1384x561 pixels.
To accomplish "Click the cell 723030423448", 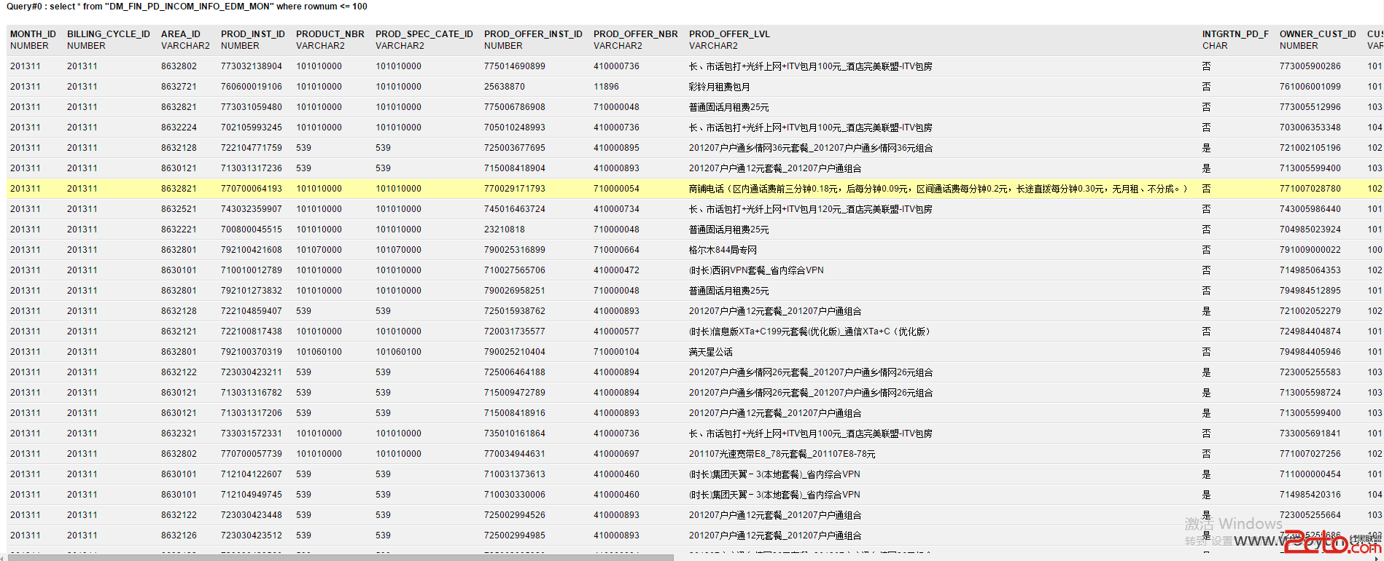I will tap(252, 515).
